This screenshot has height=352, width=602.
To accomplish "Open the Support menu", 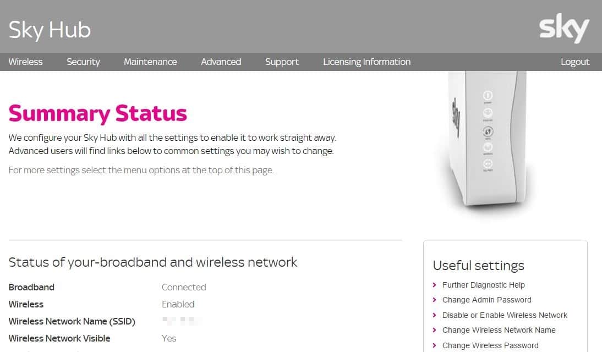I will (282, 62).
